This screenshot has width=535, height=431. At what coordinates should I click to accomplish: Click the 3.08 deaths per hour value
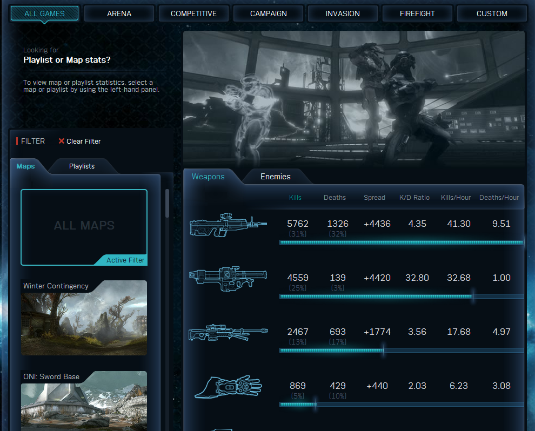[501, 386]
